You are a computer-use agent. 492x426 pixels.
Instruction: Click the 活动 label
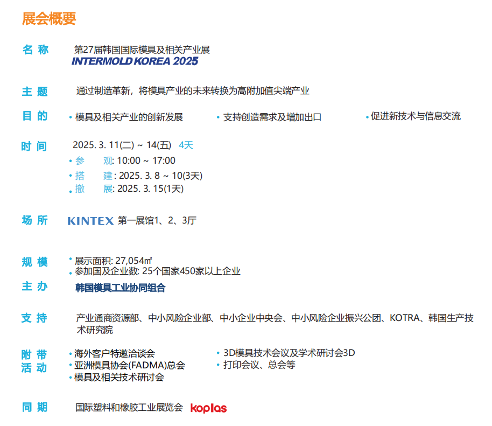pyautogui.click(x=34, y=368)
